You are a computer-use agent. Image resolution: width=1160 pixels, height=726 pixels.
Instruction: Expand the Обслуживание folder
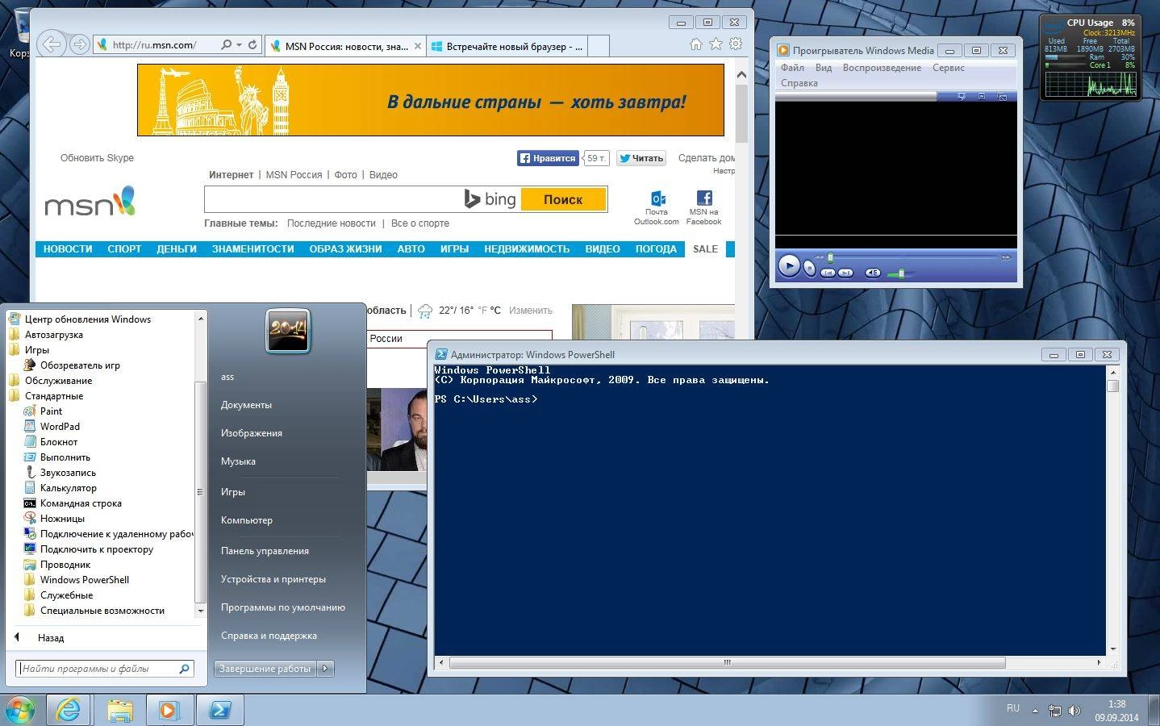(58, 381)
